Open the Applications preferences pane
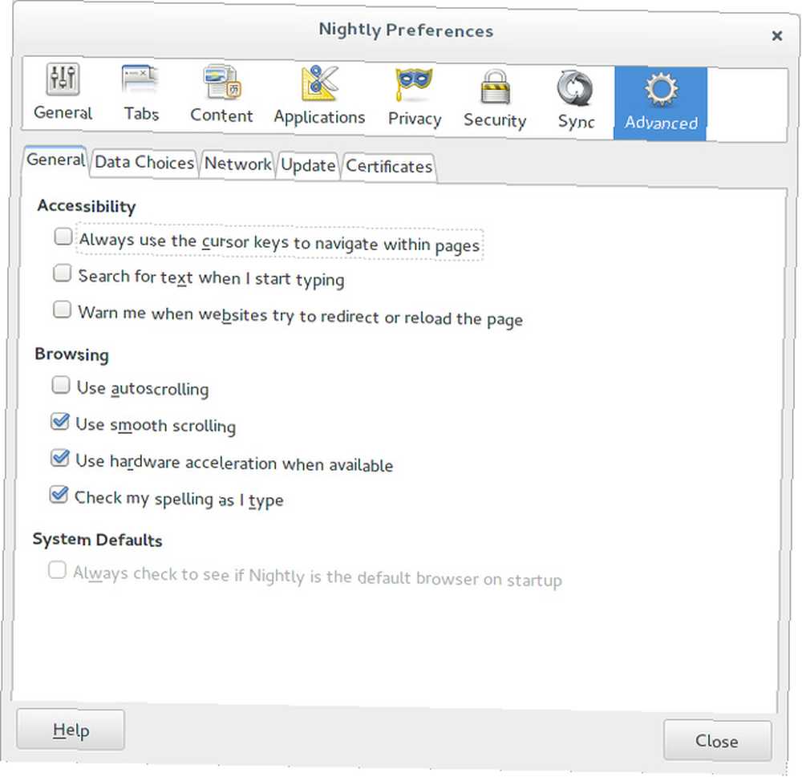 320,96
